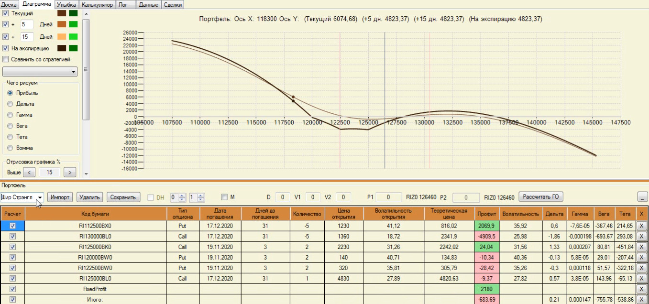Switch to the Доска tab
The height and width of the screenshot is (304, 649).
tap(9, 4)
